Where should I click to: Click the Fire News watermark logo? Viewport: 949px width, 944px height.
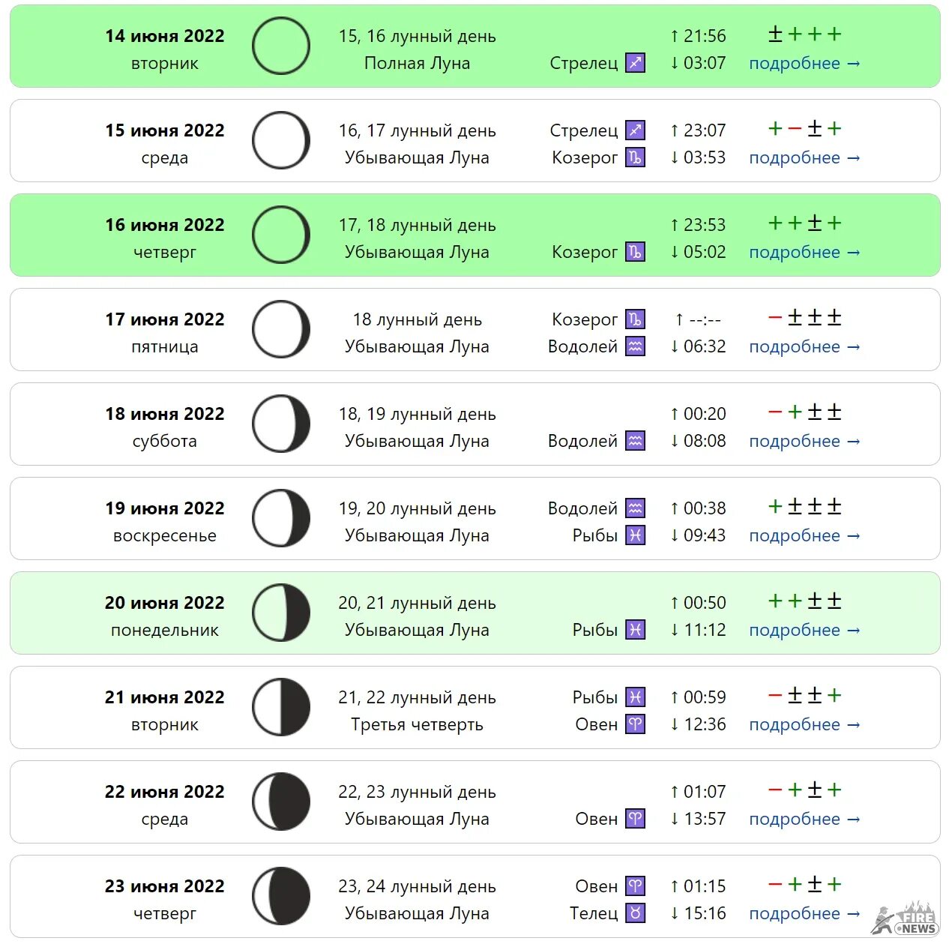[x=905, y=919]
